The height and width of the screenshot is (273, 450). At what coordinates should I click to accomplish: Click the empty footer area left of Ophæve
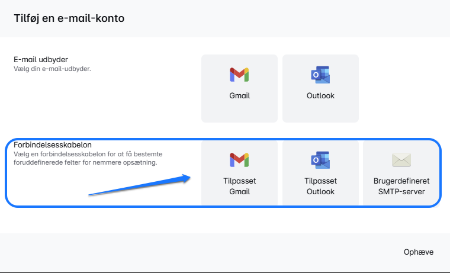click(x=178, y=252)
